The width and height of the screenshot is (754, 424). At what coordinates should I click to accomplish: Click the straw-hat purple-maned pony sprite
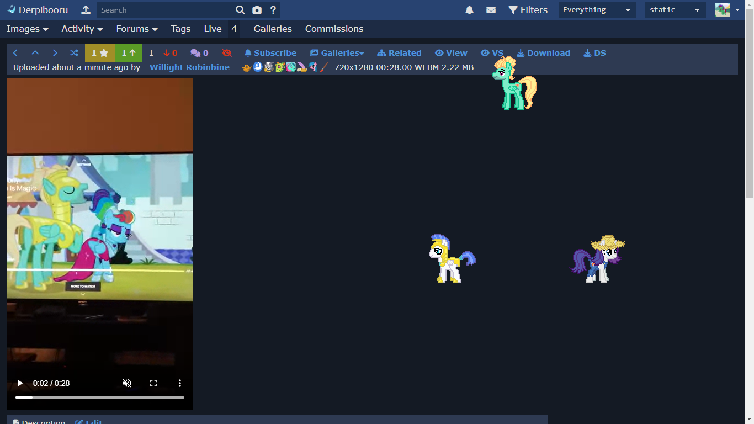click(x=597, y=259)
